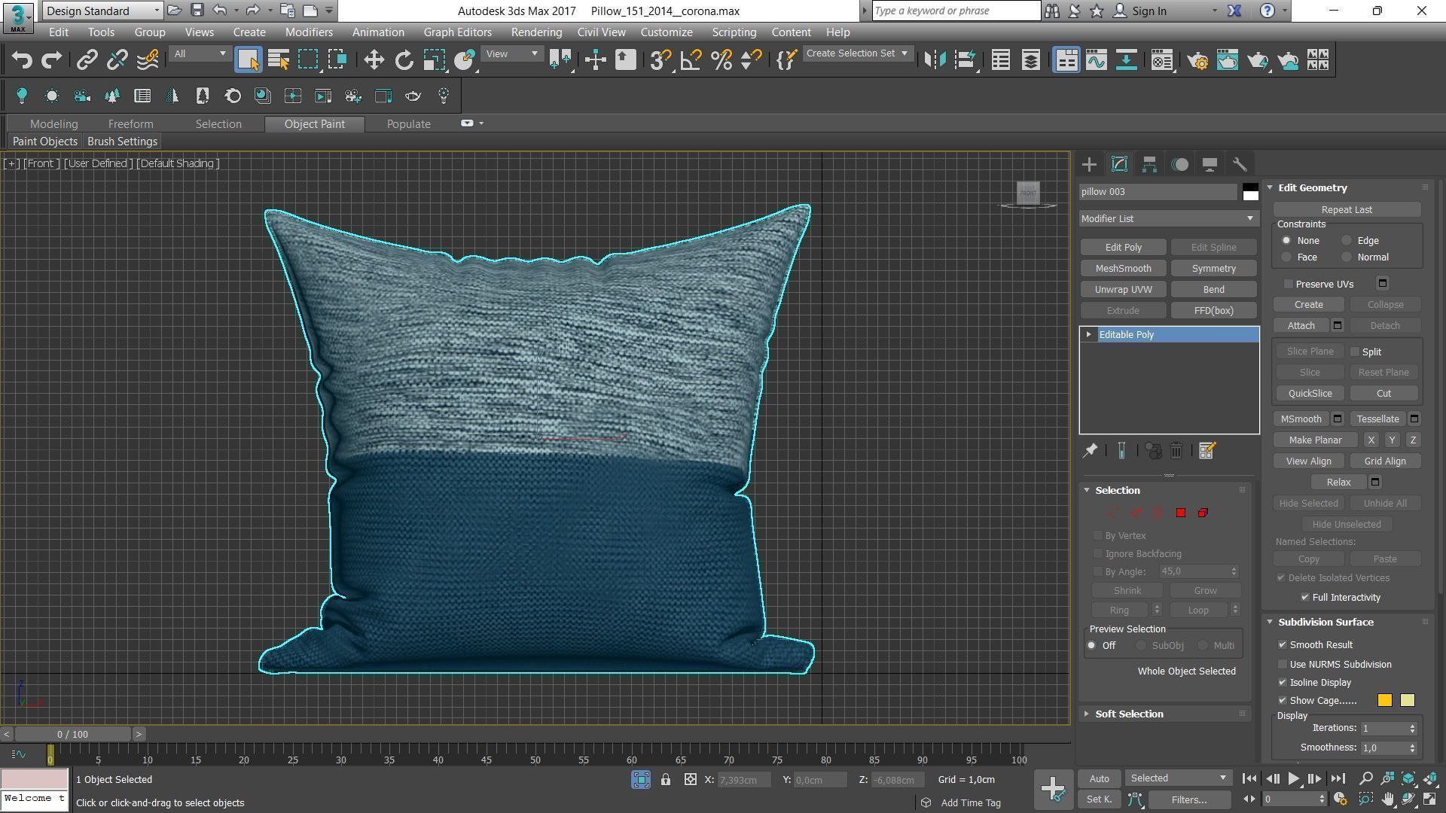1446x813 pixels.
Task: Toggle Full Interactivity checkbox
Action: point(1305,598)
